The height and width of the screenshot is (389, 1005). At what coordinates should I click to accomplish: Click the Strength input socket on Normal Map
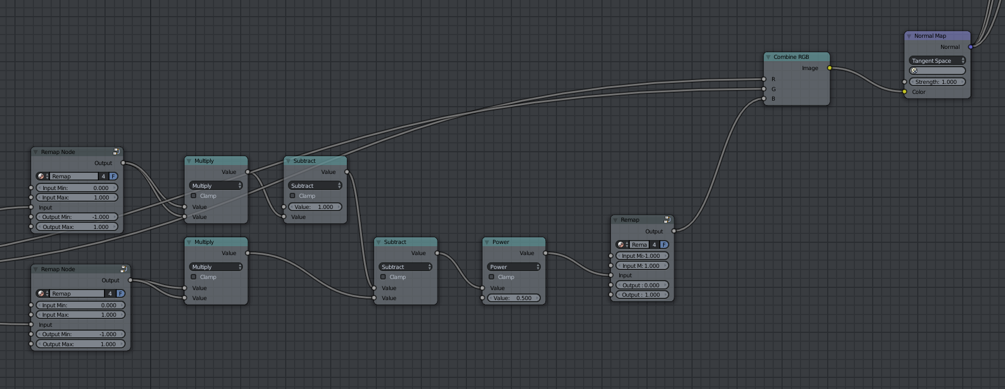[x=904, y=82]
